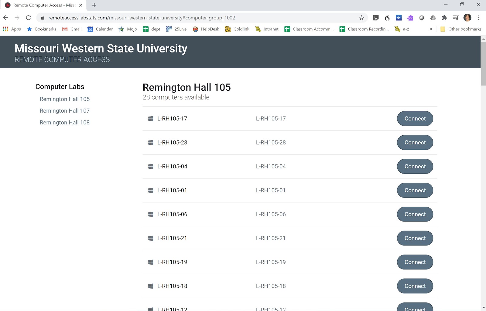The width and height of the screenshot is (486, 311).
Task: Select Remington Hall 107 in Computer Labs
Action: [65, 111]
